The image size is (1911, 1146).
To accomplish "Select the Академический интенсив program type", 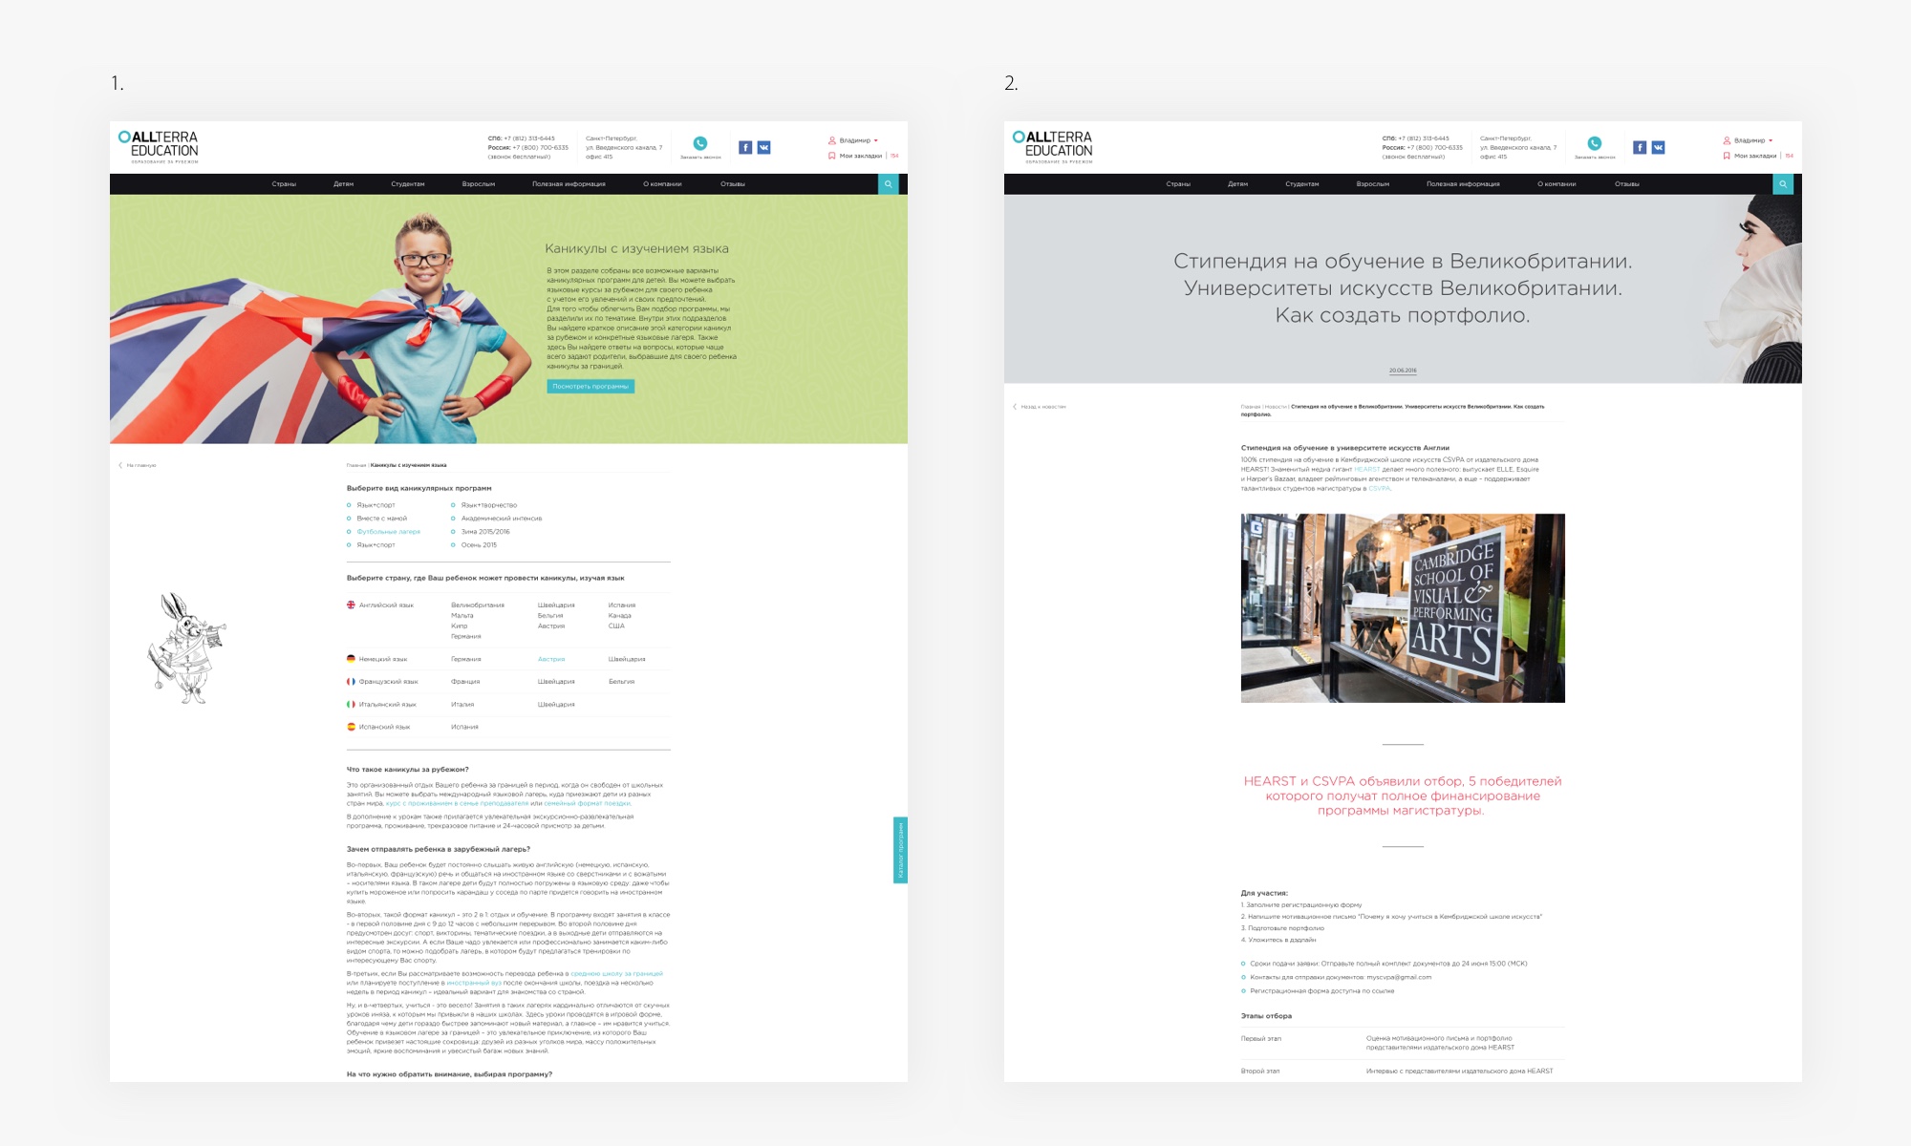I will (502, 519).
